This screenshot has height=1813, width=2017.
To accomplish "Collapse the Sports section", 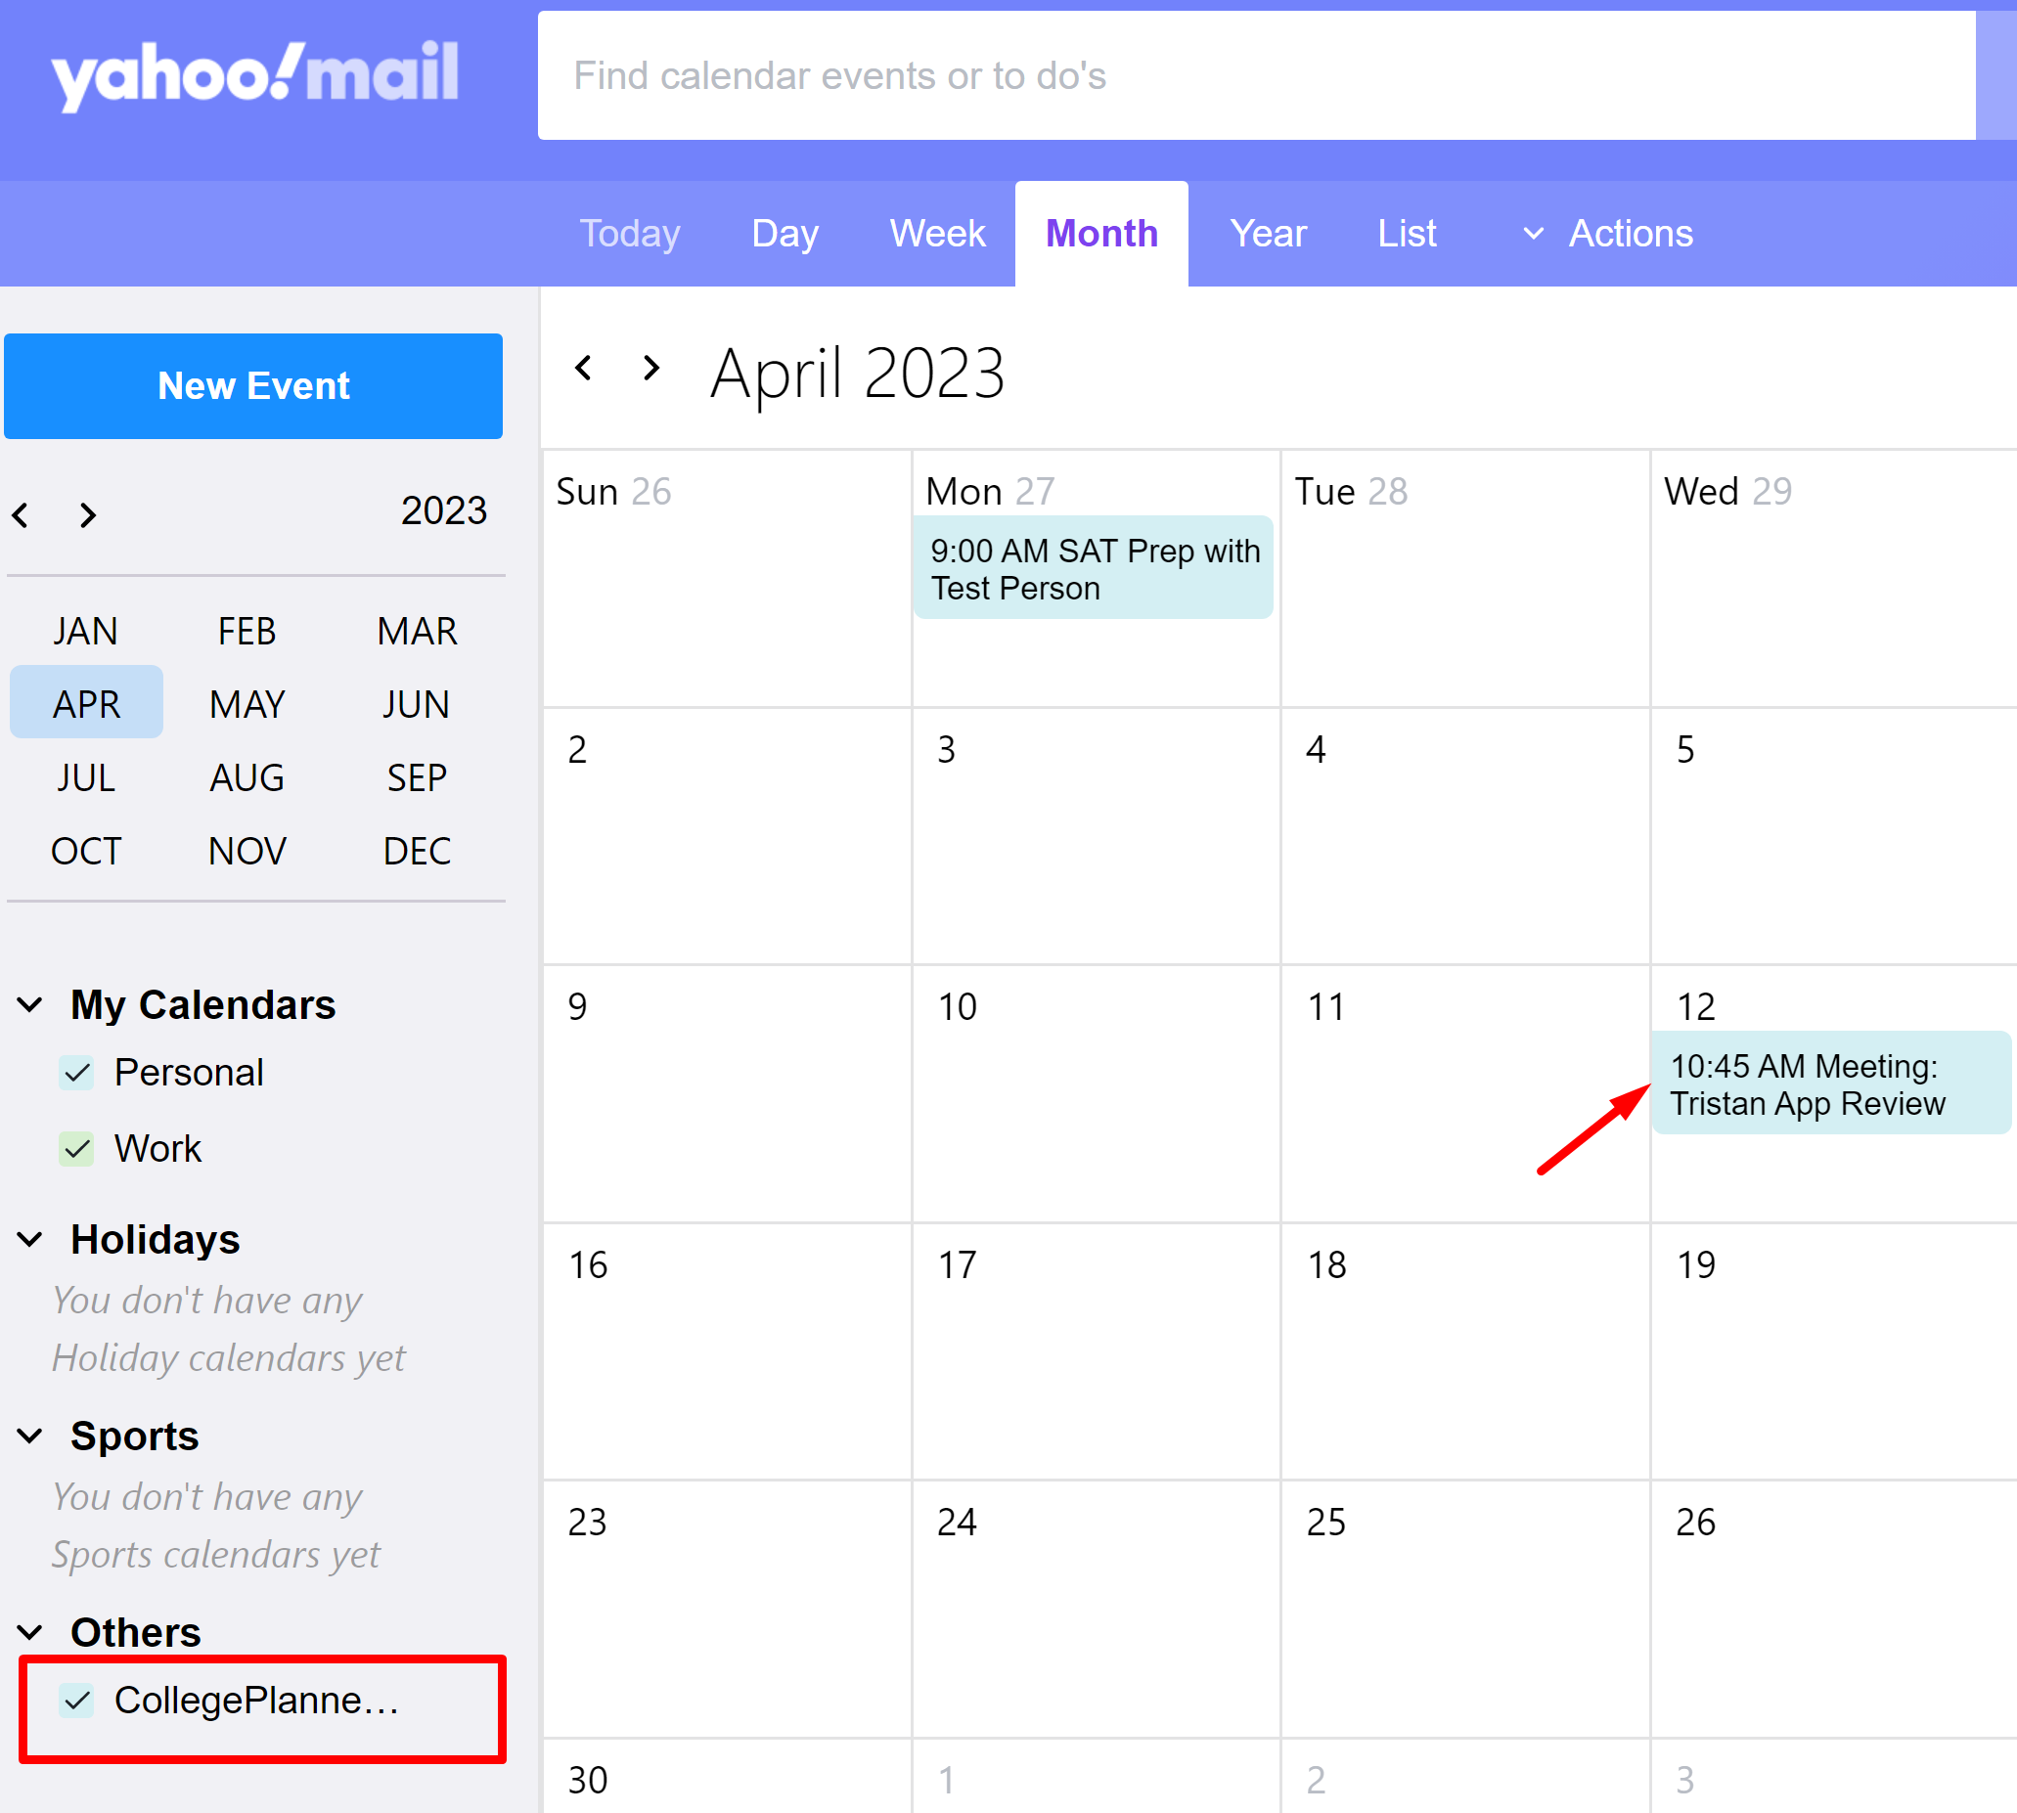I will point(31,1437).
